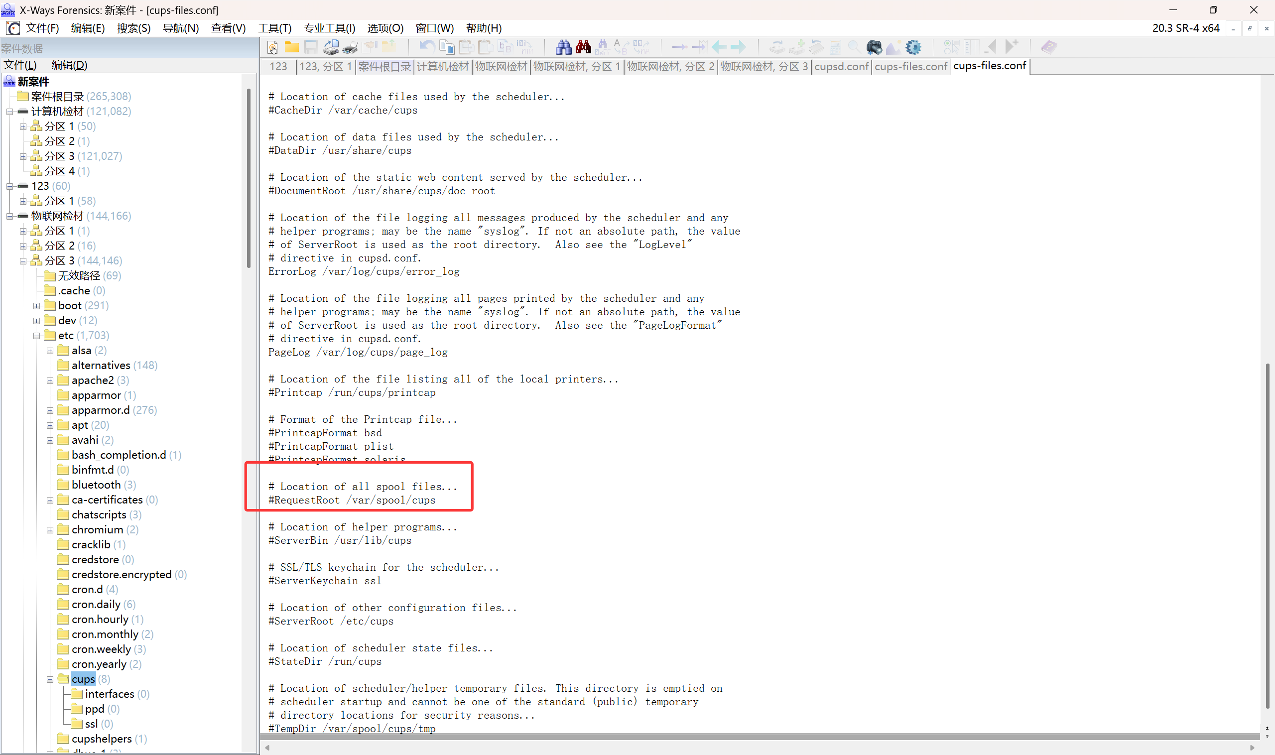
Task: Switch to the cupsd.conf tab
Action: [841, 66]
